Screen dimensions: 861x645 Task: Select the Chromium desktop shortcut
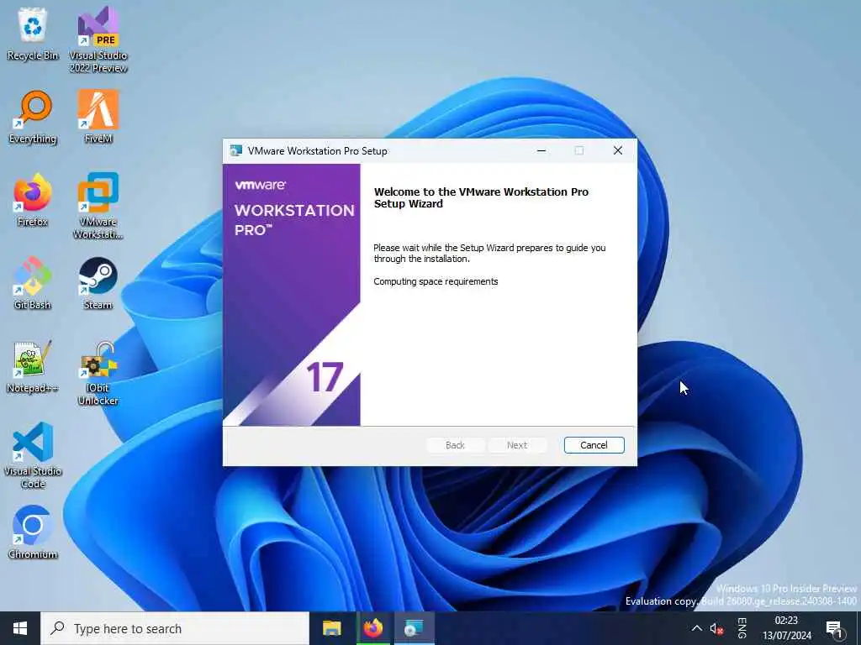click(x=33, y=532)
